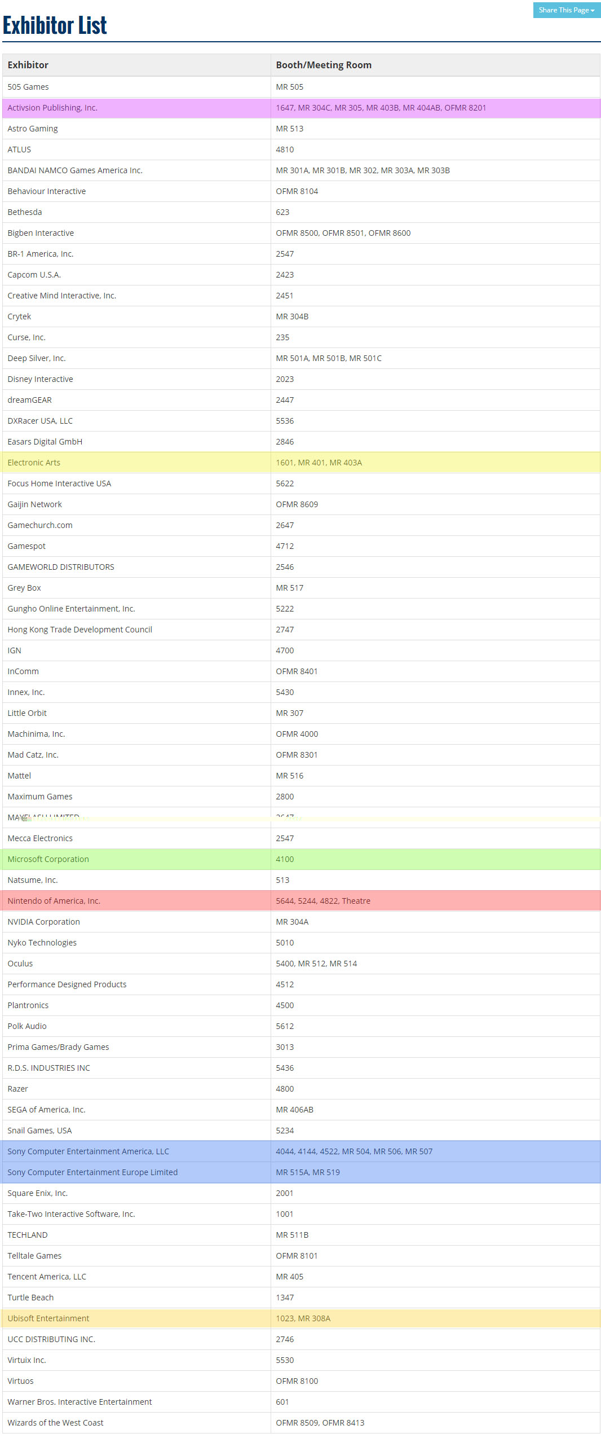Click the Booth/Meeting Room column header
The image size is (601, 1438).
323,65
